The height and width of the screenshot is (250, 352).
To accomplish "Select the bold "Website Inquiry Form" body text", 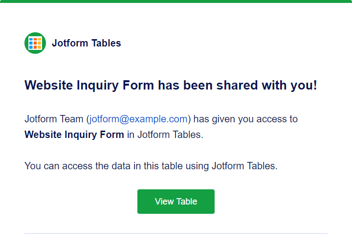I will pos(74,135).
